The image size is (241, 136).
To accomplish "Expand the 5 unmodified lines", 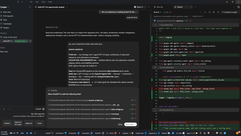I will coord(196,25).
